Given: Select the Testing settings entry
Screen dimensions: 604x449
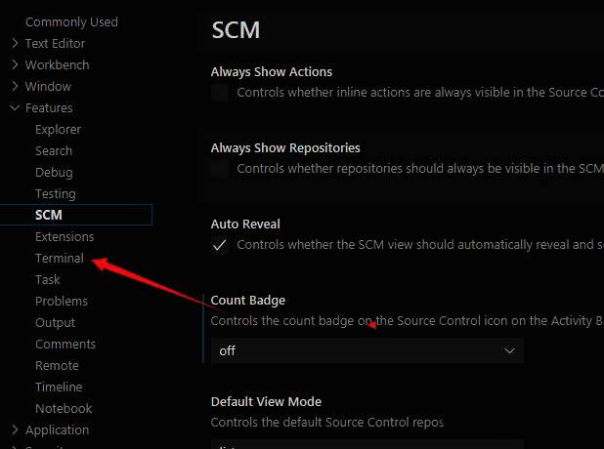Looking at the screenshot, I should (55, 193).
